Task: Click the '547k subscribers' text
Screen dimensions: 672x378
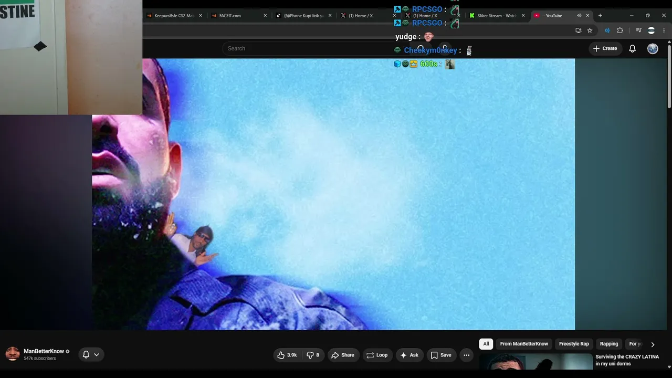Action: point(40,359)
